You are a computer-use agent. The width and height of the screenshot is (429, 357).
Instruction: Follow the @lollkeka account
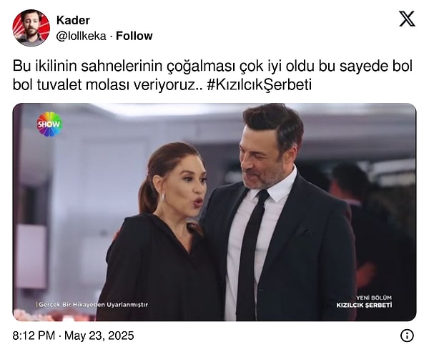(x=134, y=36)
